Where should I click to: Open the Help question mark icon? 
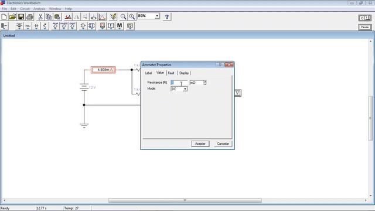tap(167, 17)
